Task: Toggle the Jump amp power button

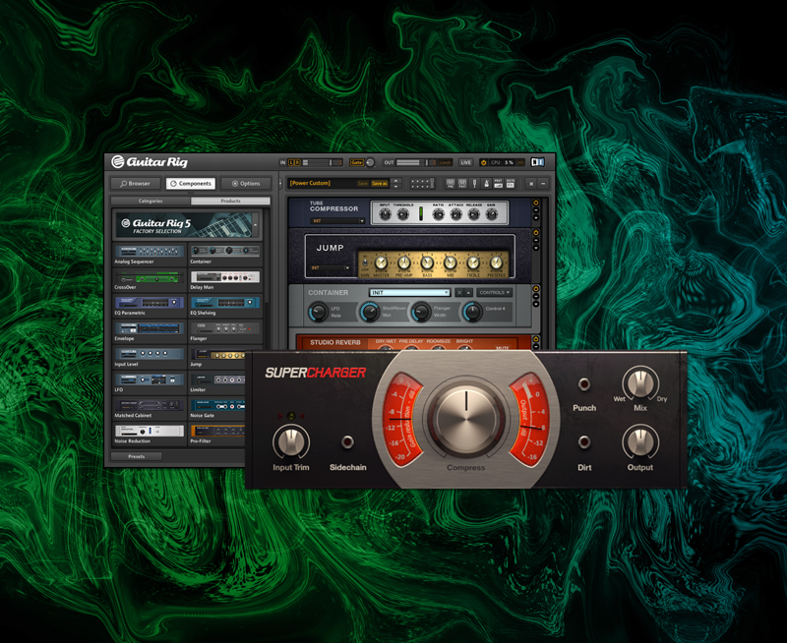Action: pyautogui.click(x=535, y=233)
